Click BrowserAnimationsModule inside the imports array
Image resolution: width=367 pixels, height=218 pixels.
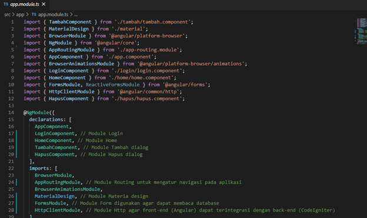(68, 189)
